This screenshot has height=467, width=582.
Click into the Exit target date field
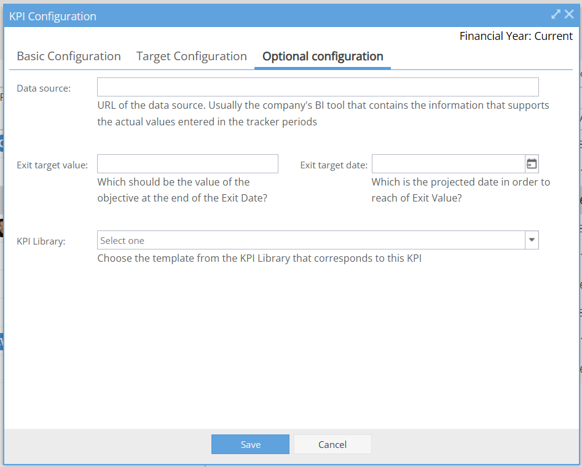point(449,163)
